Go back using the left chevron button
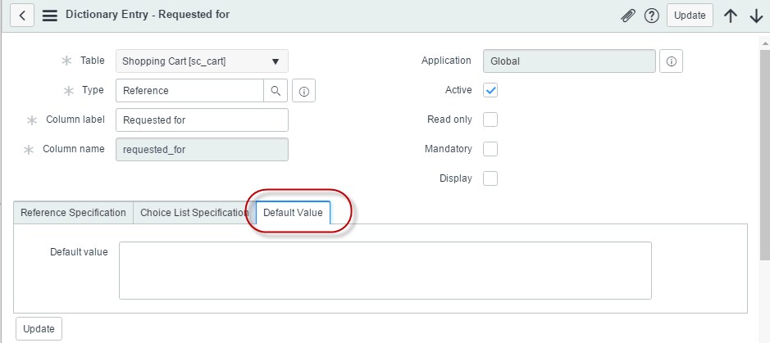 coord(22,16)
